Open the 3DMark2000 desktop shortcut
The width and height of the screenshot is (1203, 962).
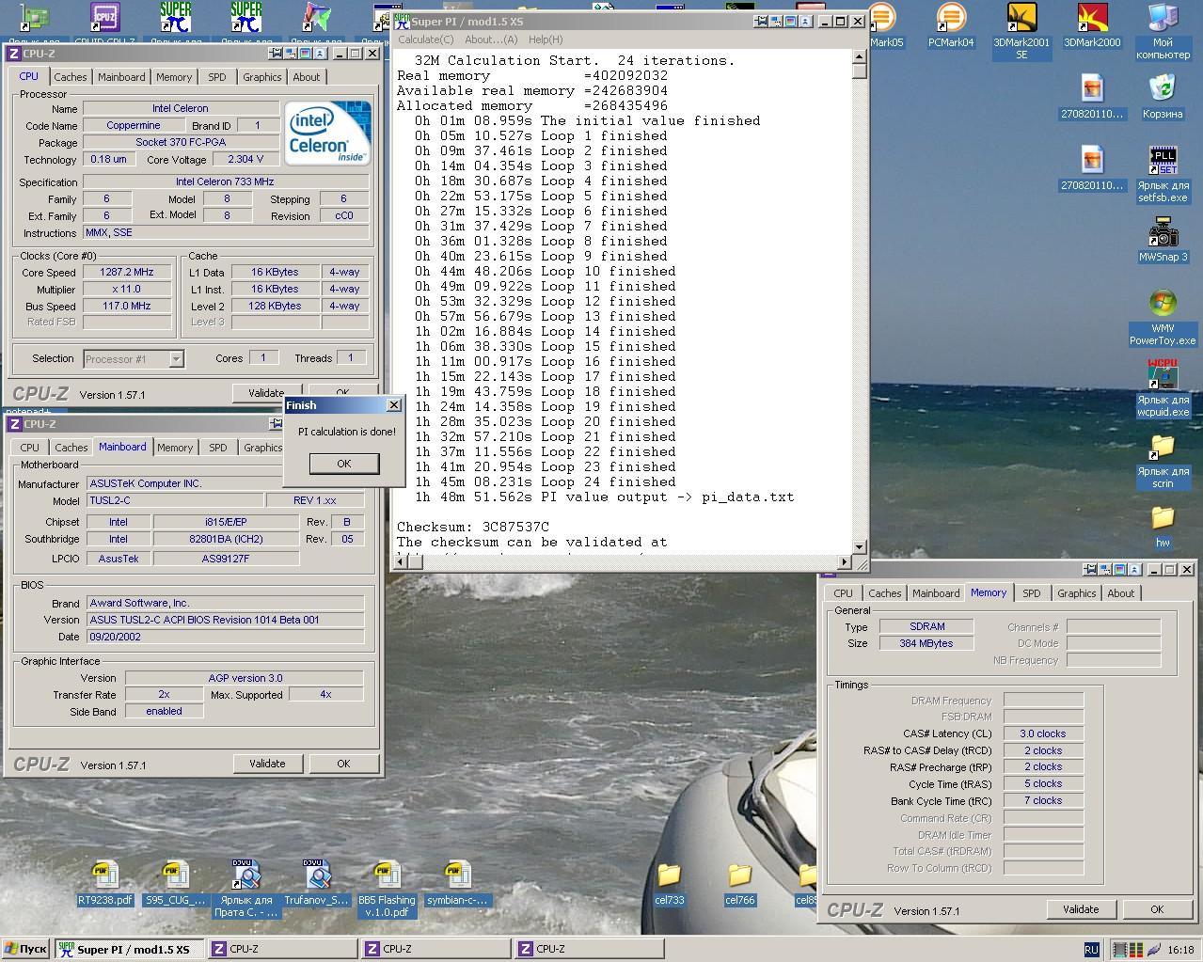point(1092,25)
